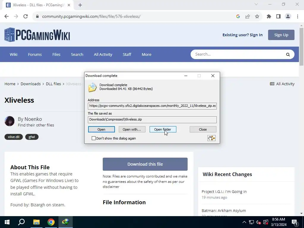This screenshot has width=304, height=228.
Task: Click the Sign Up button
Action: [x=281, y=35]
